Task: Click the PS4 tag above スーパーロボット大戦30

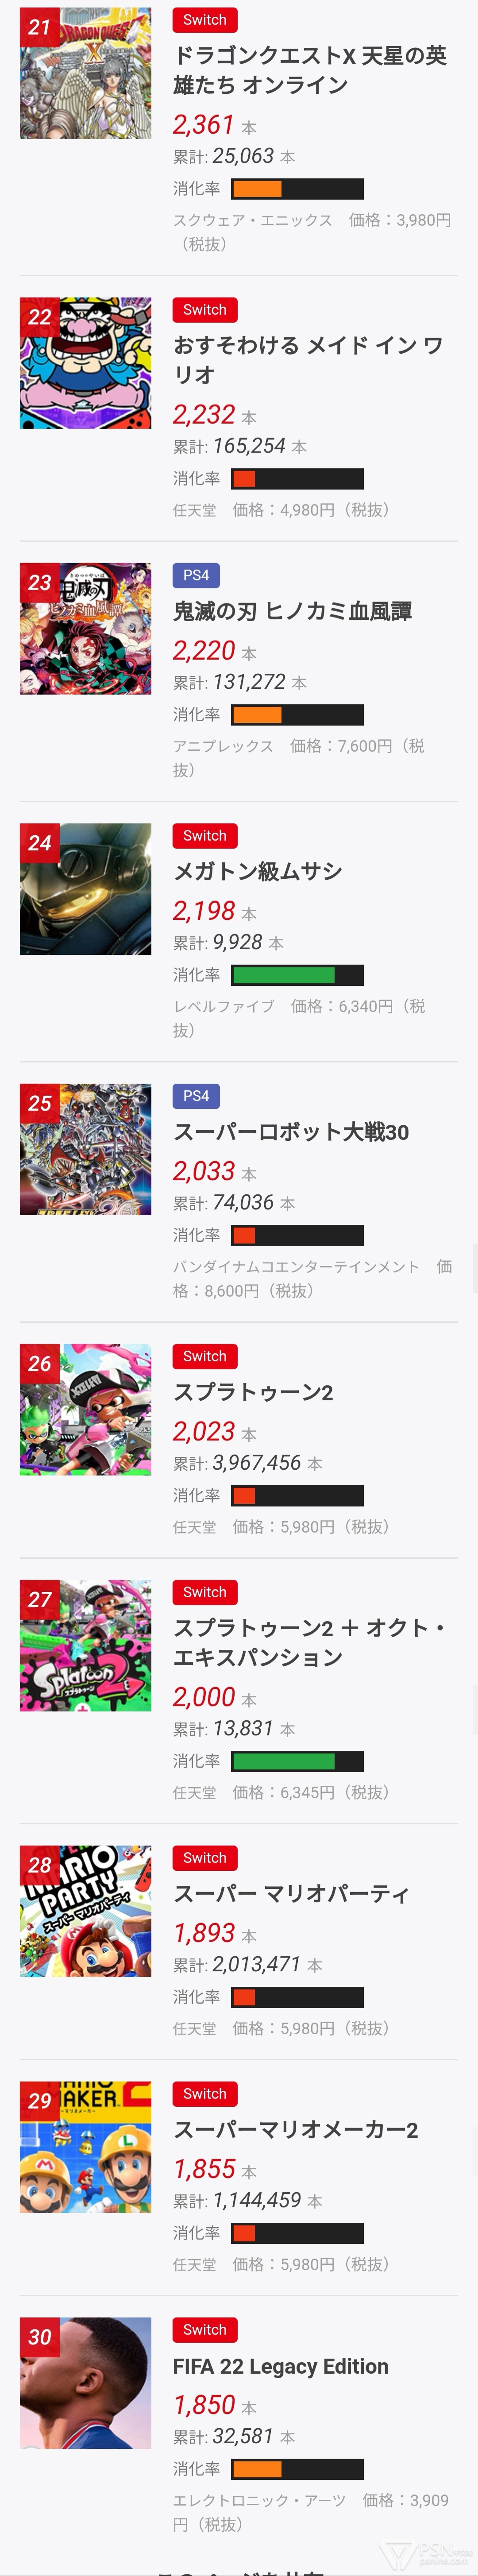Action: coord(196,1096)
